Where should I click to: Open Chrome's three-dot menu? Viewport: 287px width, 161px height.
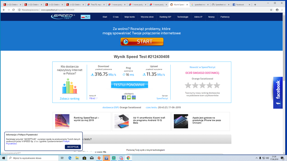tap(283, 10)
